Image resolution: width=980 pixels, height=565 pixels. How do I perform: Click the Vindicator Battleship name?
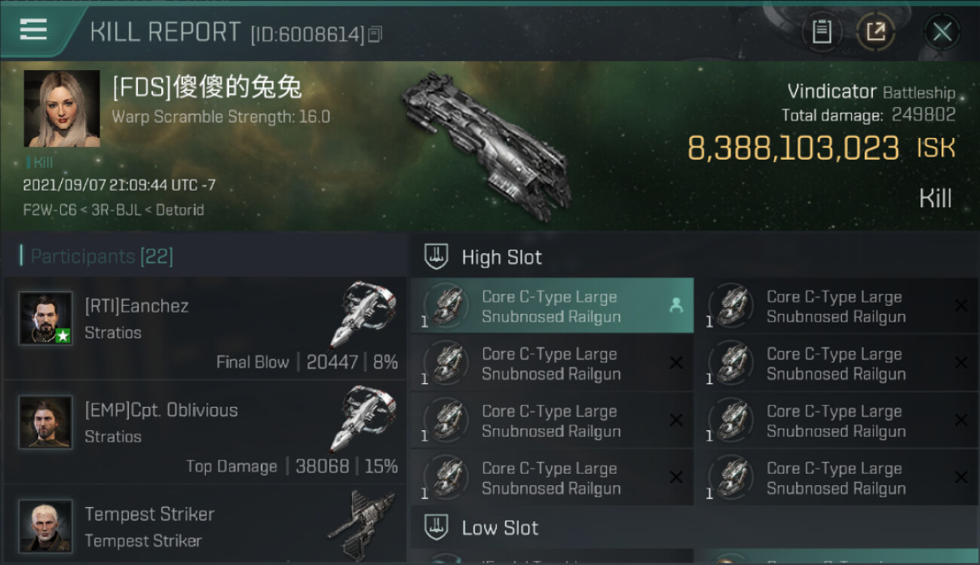pyautogui.click(x=871, y=93)
